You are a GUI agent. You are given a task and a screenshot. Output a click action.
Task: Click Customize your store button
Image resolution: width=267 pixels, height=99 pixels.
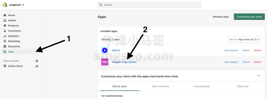249,17
